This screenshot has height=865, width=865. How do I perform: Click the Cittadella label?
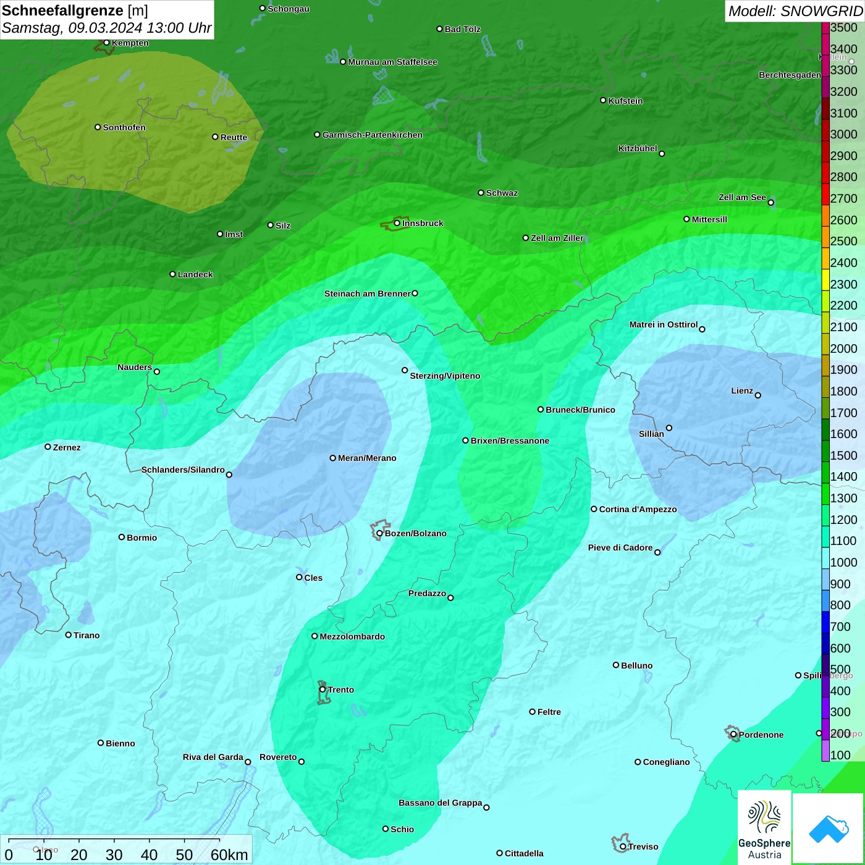coord(524,853)
